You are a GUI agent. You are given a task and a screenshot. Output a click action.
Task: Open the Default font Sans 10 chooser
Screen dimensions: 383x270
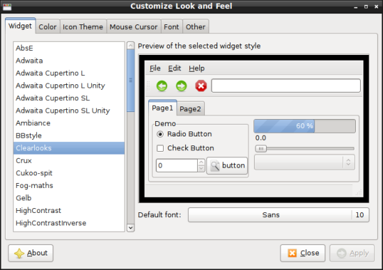pyautogui.click(x=279, y=215)
